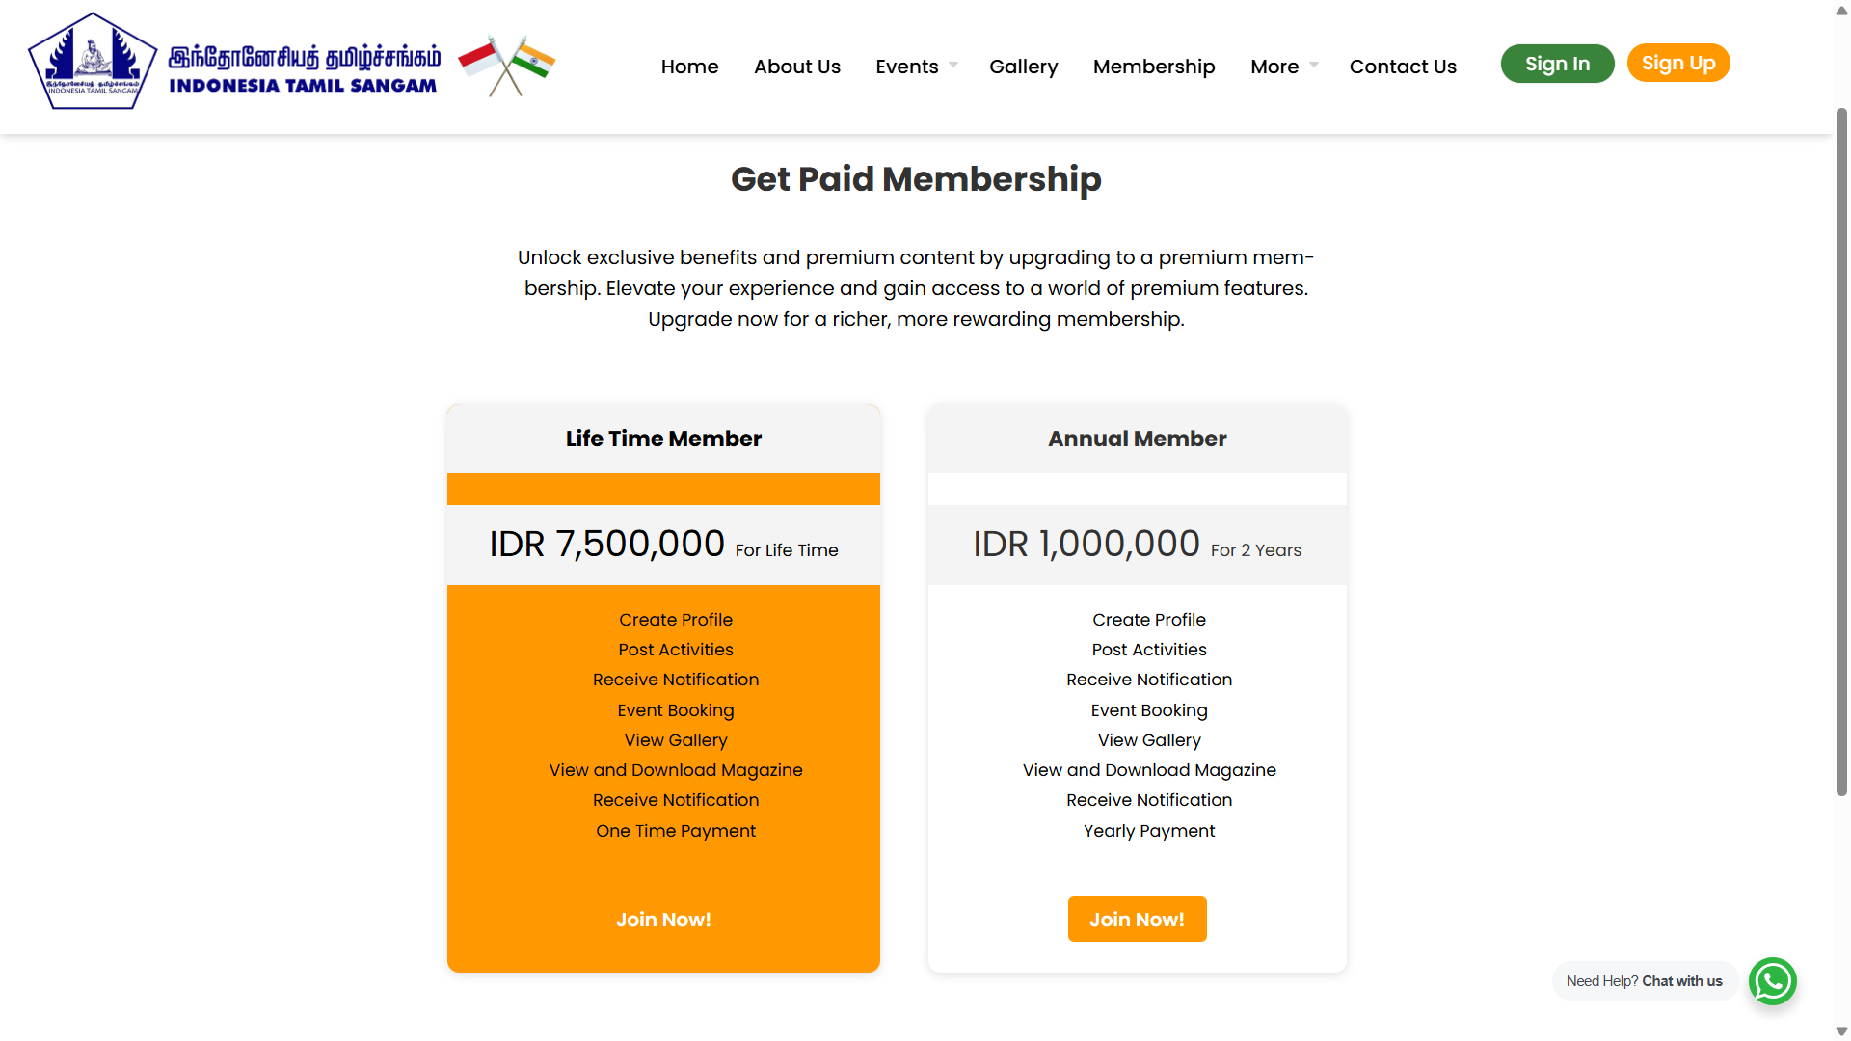
Task: Click the orange Life Time Member price banner
Action: point(663,489)
